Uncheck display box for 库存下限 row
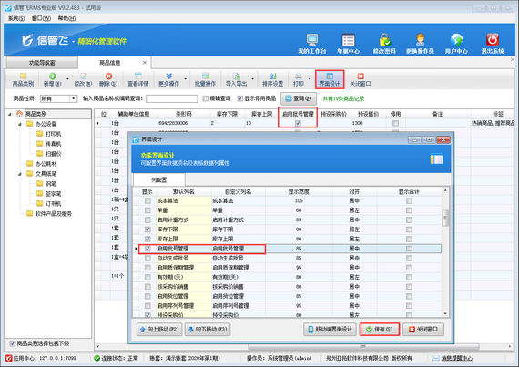Screen dimensions: 519x367 148,229
